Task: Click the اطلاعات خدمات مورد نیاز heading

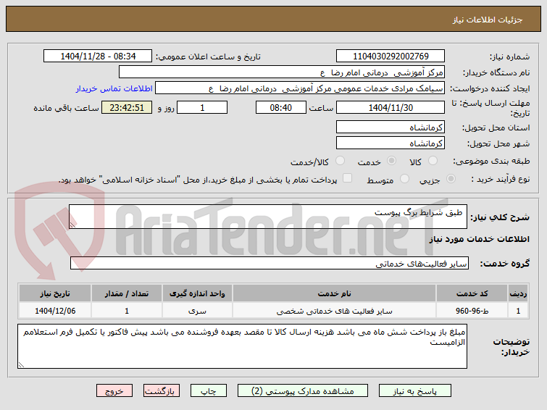Action: pyautogui.click(x=480, y=239)
